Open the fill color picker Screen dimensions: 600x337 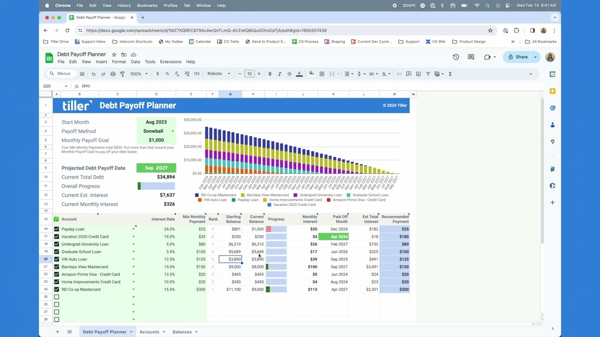coord(311,74)
